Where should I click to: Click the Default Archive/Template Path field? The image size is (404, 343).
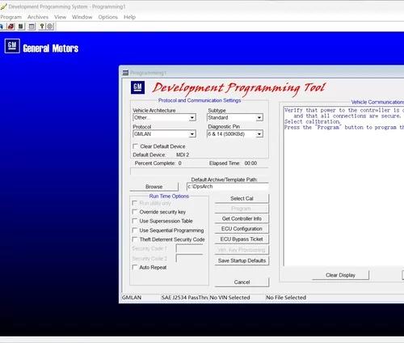click(x=228, y=187)
